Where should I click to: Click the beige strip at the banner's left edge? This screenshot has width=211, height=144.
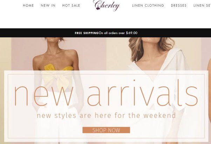pos(6,54)
